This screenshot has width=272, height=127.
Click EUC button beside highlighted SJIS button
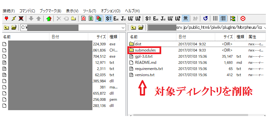pyautogui.click(x=116, y=18)
